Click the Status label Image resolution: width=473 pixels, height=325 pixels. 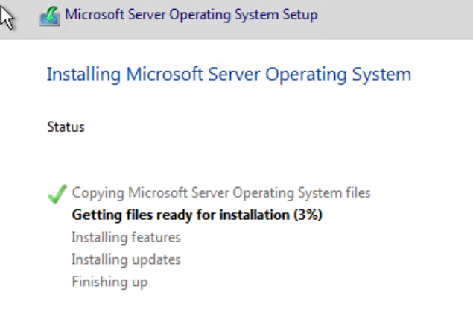[x=66, y=127]
